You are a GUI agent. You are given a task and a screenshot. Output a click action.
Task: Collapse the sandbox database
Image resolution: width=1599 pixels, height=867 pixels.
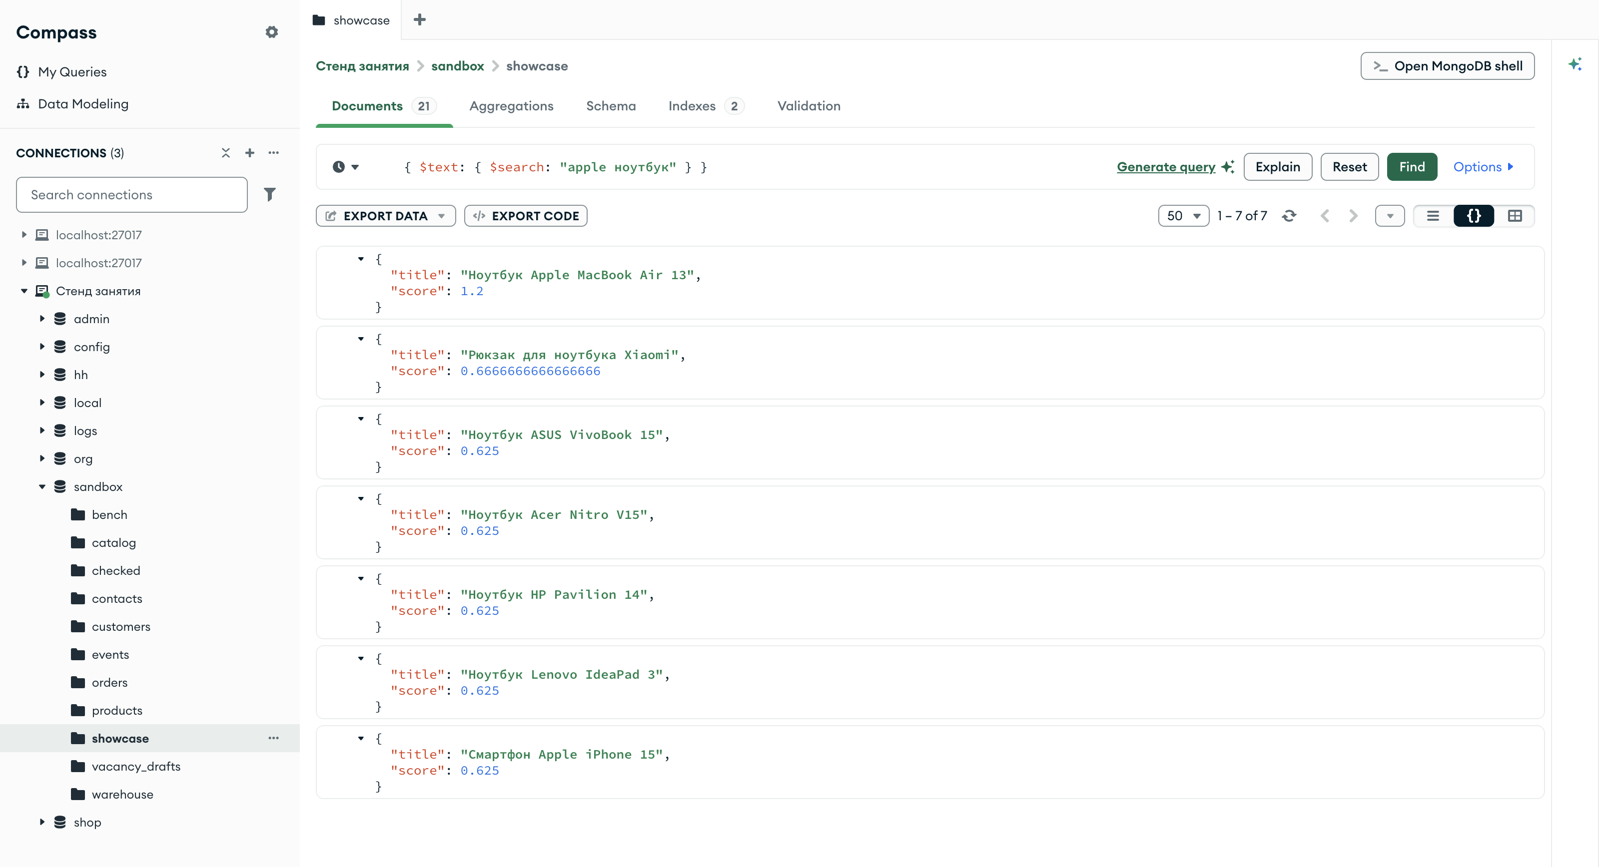pyautogui.click(x=42, y=486)
